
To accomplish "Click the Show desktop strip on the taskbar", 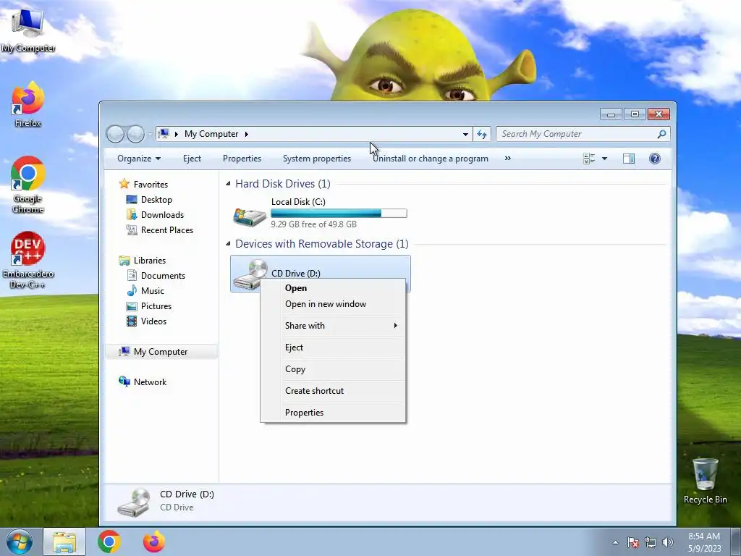I will pos(736,542).
